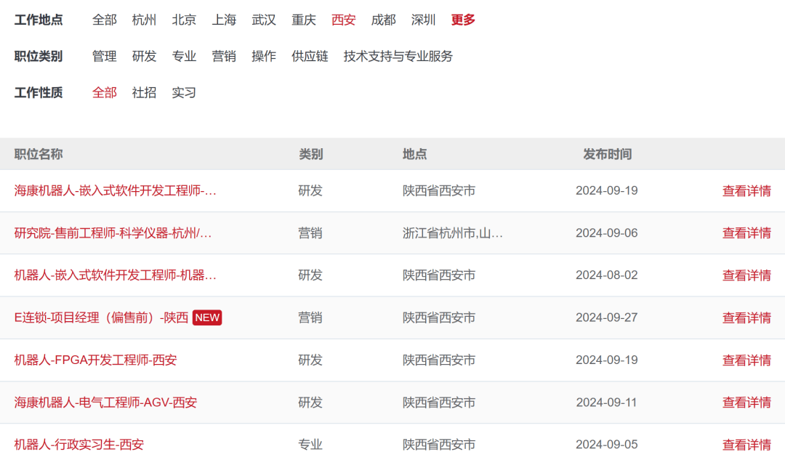Screen dimensions: 785x465
Task: Filter work location by 重庆
Action: (x=304, y=20)
